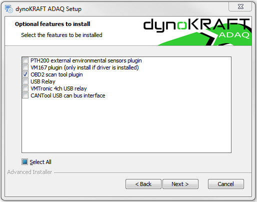Close the setup window
The height and width of the screenshot is (202, 257).
240,6
